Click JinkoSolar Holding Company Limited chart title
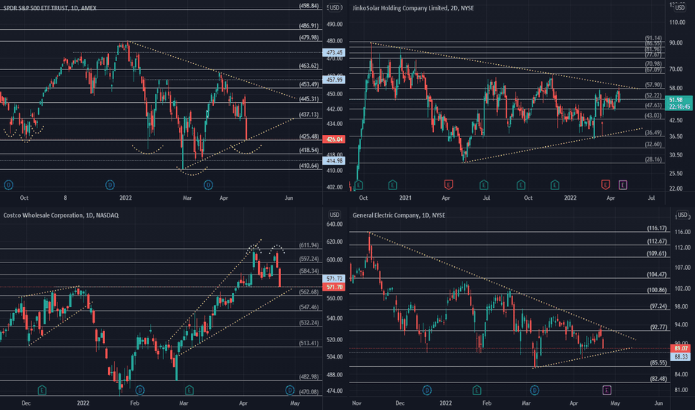 pyautogui.click(x=412, y=8)
